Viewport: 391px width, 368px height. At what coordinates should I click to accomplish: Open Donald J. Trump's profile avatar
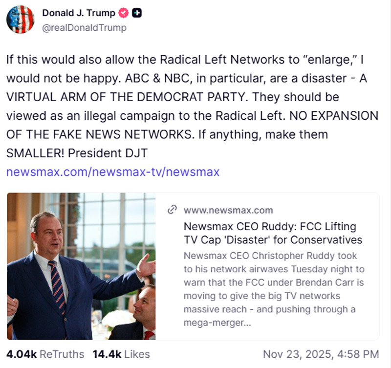[x=20, y=20]
